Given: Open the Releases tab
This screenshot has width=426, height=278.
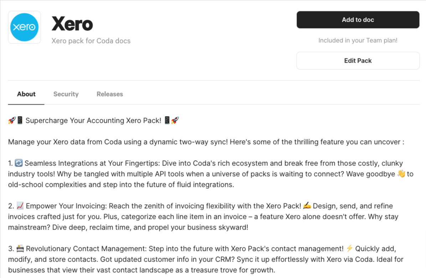Looking at the screenshot, I should click(x=110, y=94).
